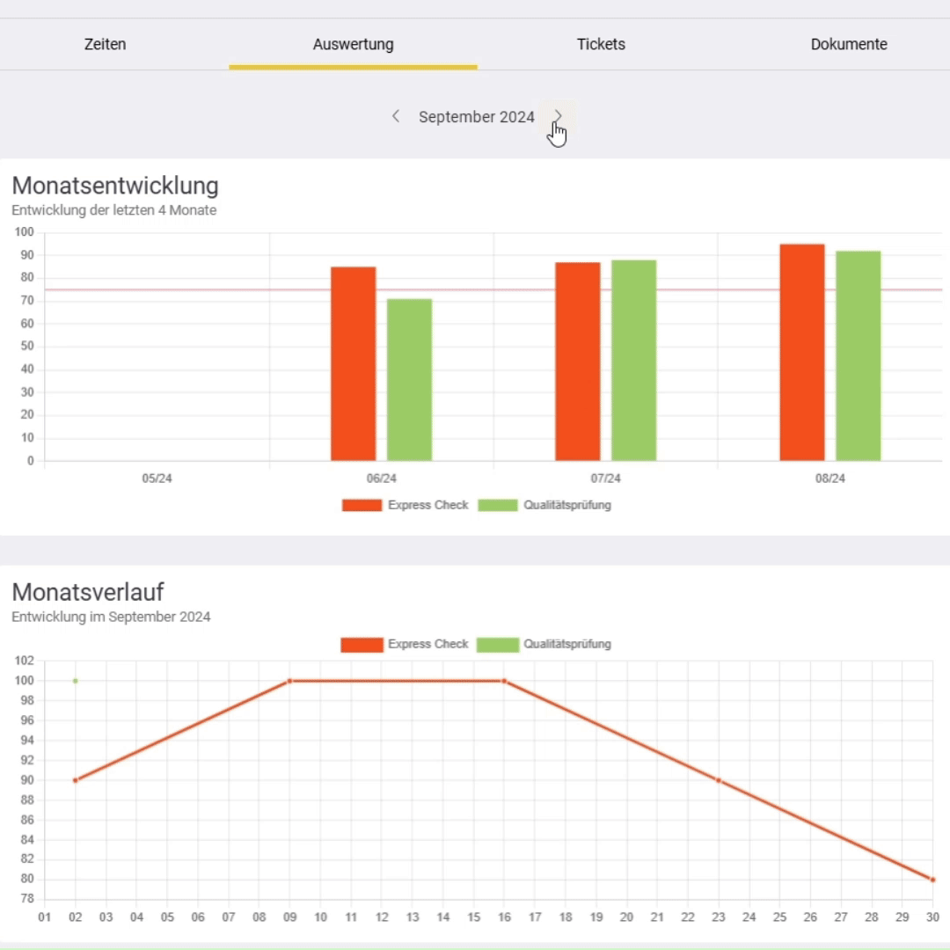Toggle Express Check legend text in Monatsverlauf
The height and width of the screenshot is (950, 950).
tap(427, 644)
